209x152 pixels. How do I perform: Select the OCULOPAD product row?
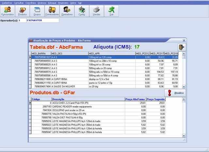(x=98, y=110)
